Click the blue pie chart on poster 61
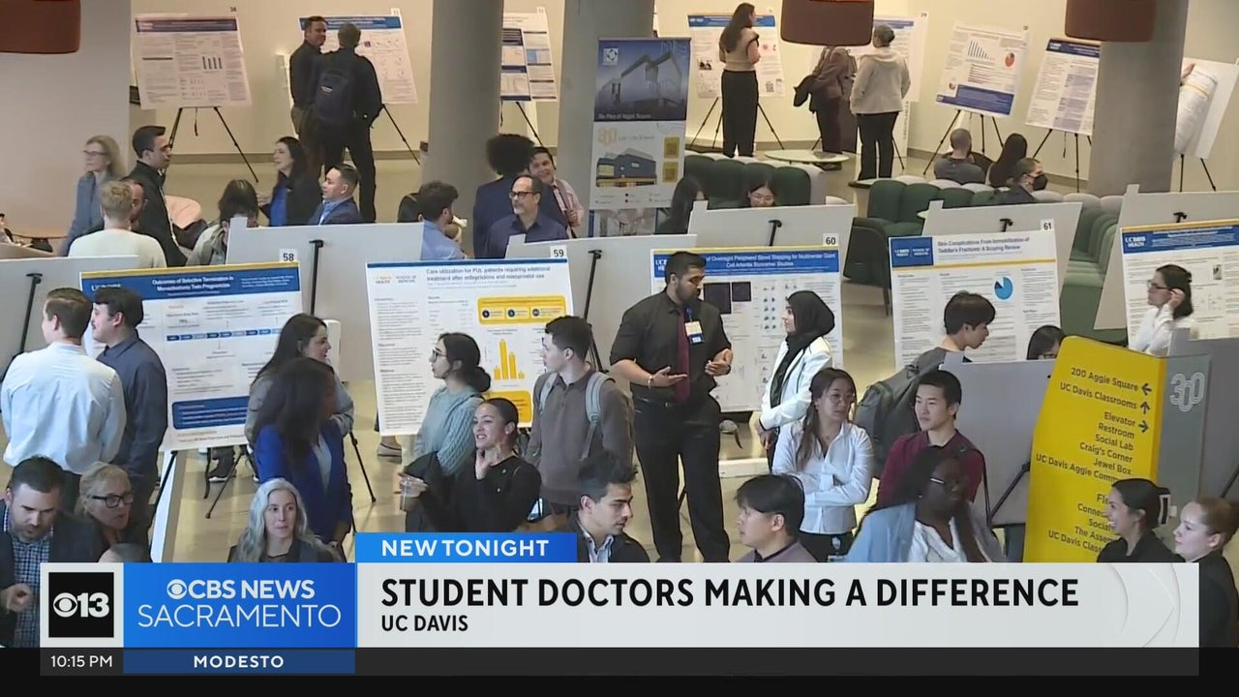 (1002, 288)
